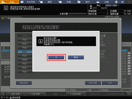Click the 99.398% capacity value
Viewport: 132px width, 99px height.
tap(127, 14)
